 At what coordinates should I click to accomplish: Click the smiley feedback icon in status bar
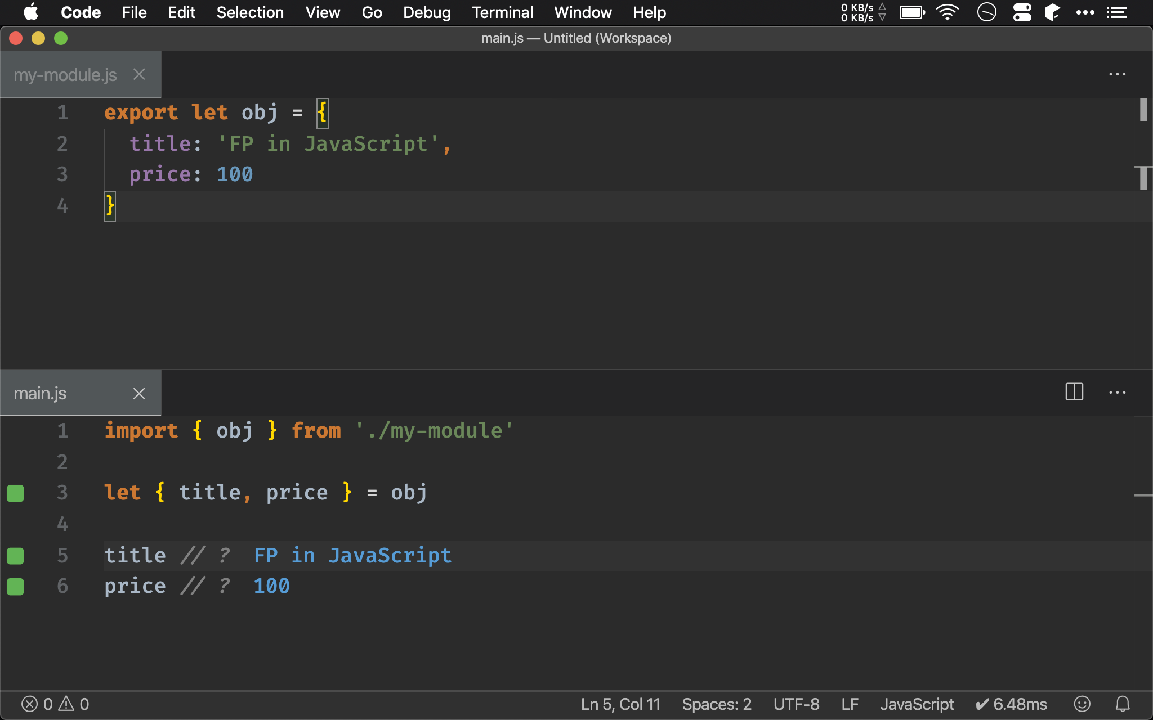[x=1082, y=704]
